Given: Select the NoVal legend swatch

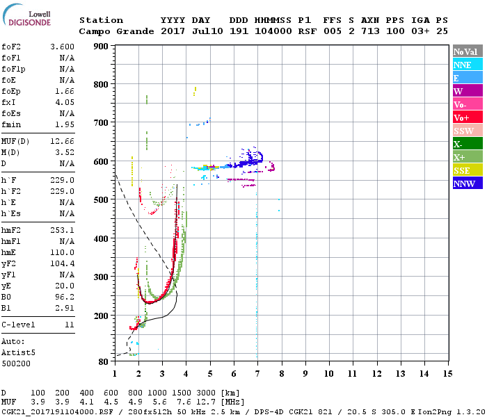Looking at the screenshot, I should pyautogui.click(x=468, y=51).
